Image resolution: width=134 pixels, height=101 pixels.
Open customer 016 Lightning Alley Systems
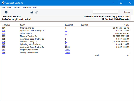coord(3,44)
